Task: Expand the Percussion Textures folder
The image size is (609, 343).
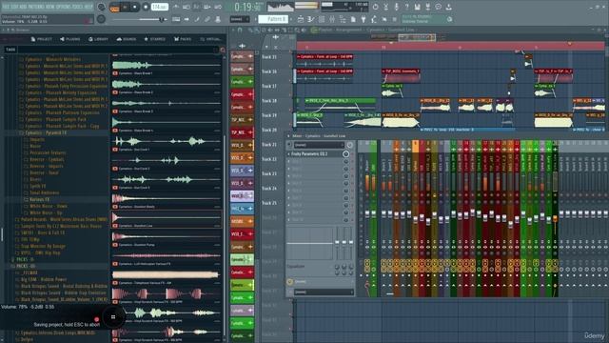Action: (x=48, y=152)
